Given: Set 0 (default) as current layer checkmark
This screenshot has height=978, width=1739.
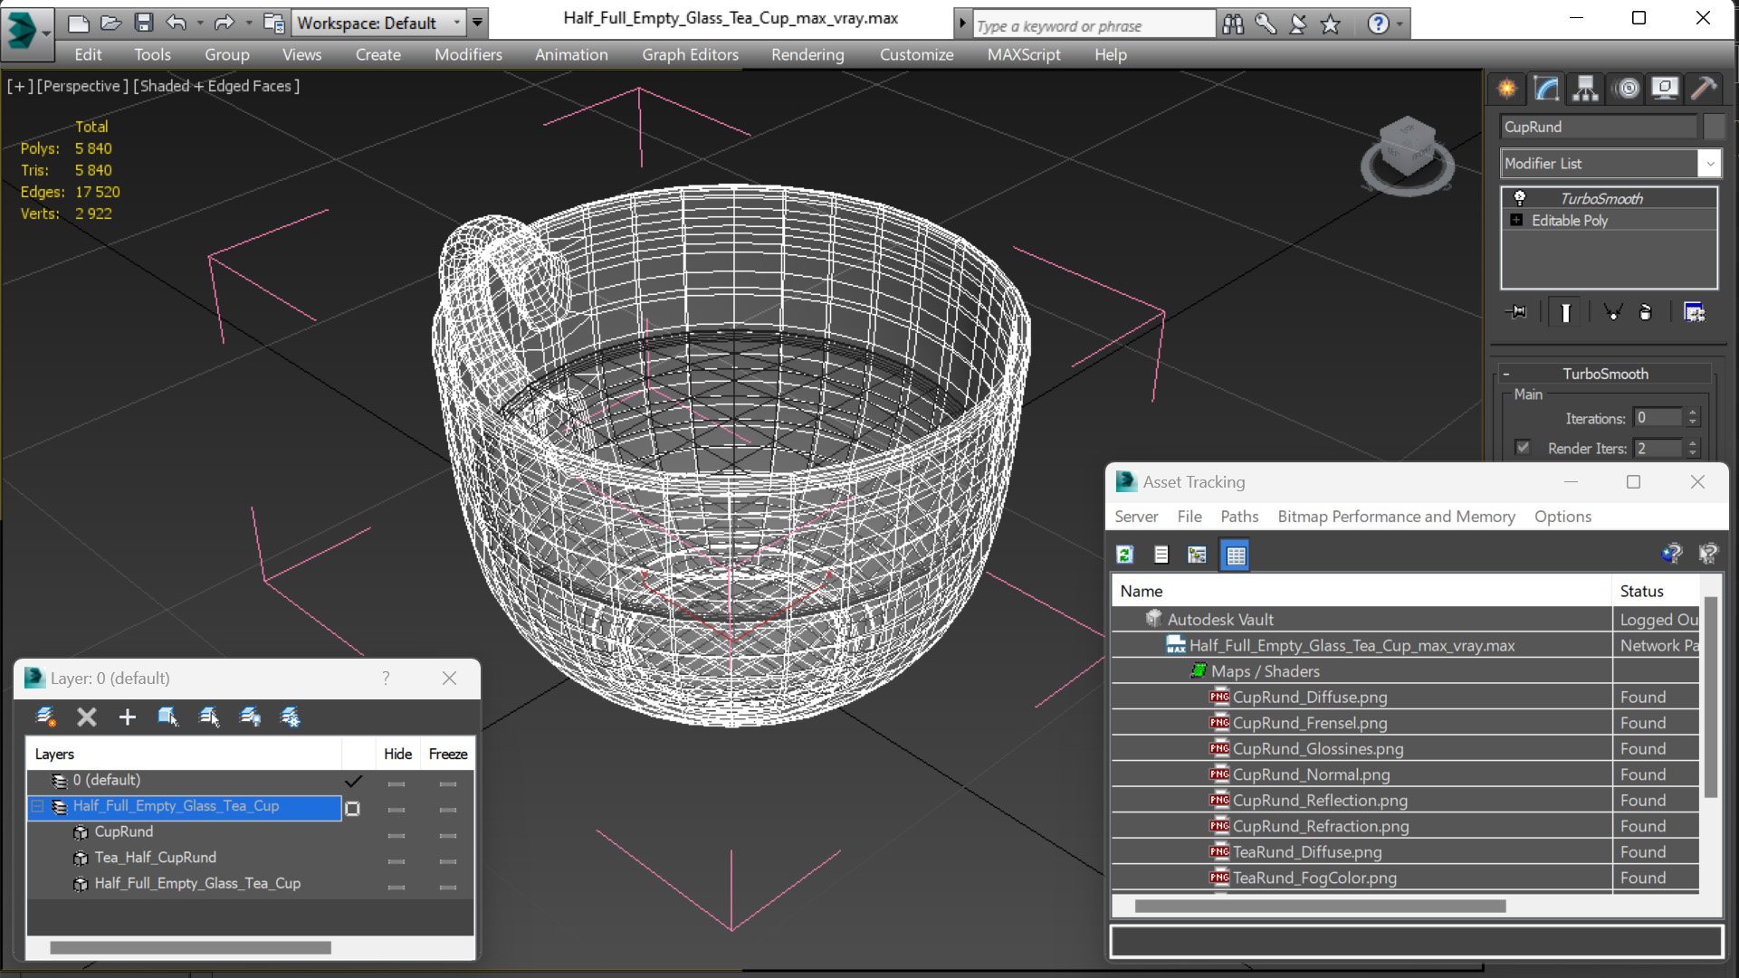Looking at the screenshot, I should point(353,781).
